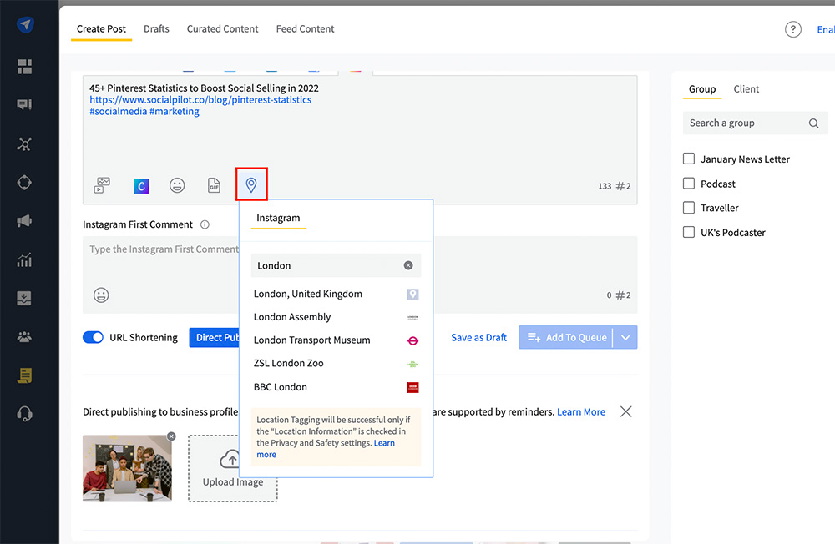Open the Feed Content tab
The image size is (835, 544).
[x=305, y=28]
